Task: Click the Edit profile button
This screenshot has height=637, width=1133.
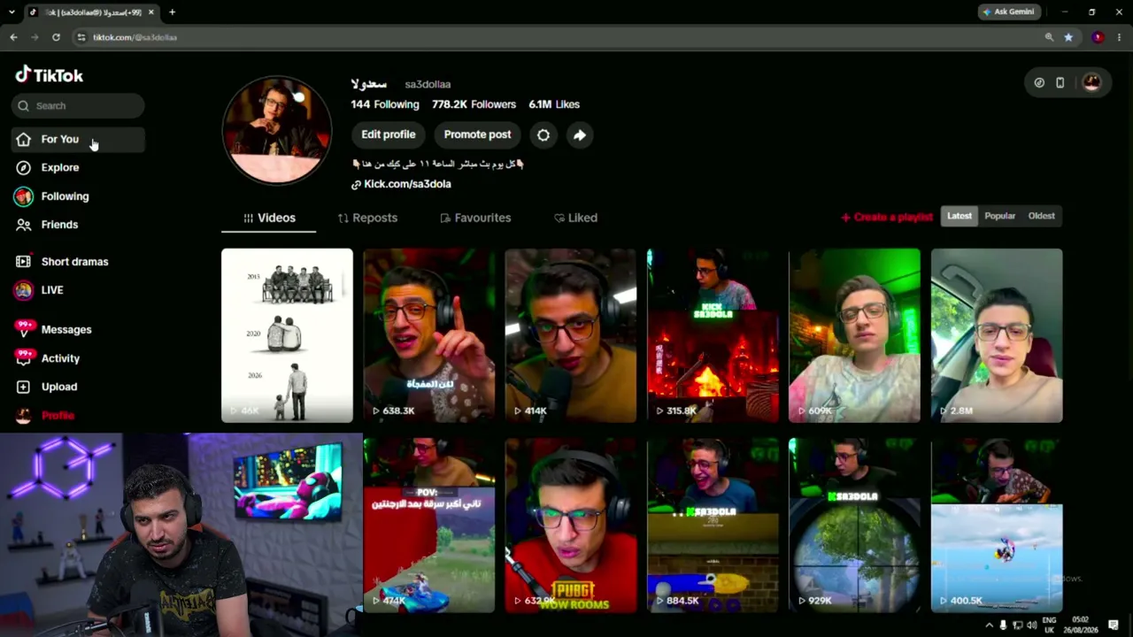Action: [388, 134]
